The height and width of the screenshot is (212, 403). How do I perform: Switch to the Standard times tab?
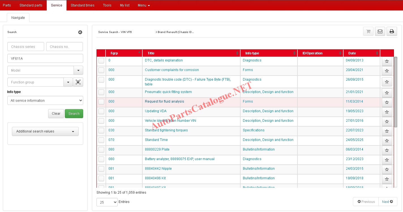tap(82, 5)
